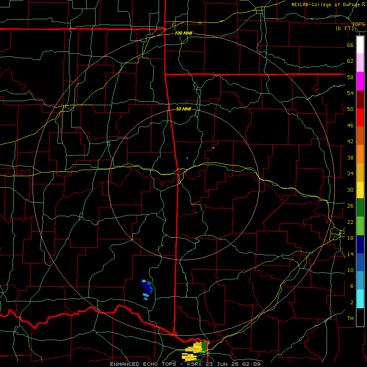367x367 pixels.
Task: Click the "30" scale label
Action: click(350, 190)
